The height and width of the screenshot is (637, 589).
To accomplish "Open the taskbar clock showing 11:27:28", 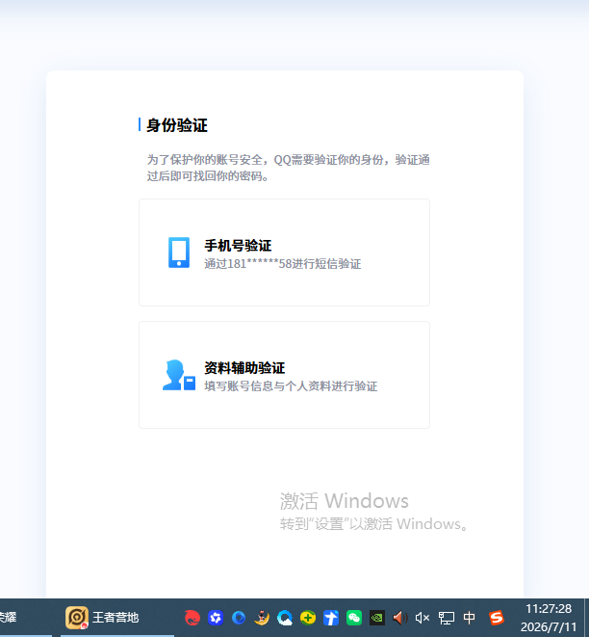I will (x=549, y=618).
